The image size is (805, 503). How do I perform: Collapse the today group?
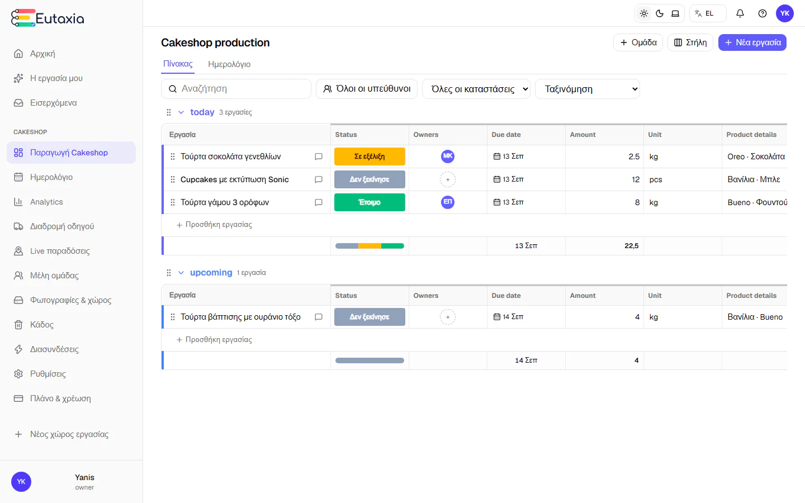coord(181,112)
